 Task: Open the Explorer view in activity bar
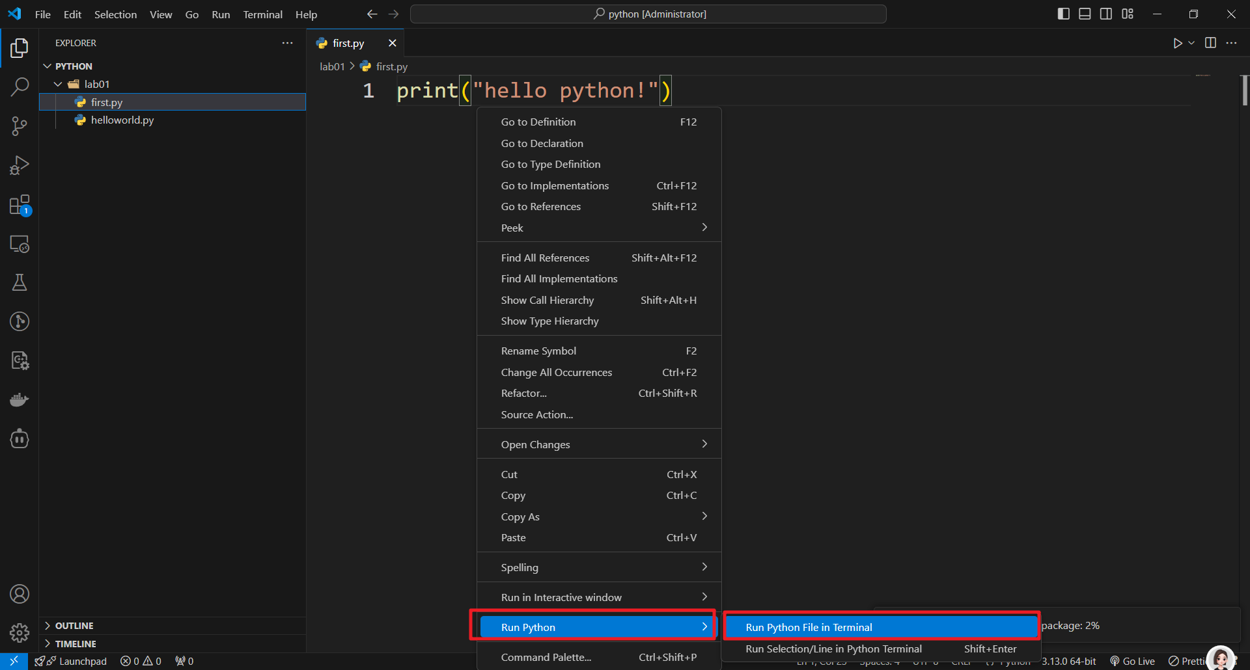pyautogui.click(x=20, y=47)
